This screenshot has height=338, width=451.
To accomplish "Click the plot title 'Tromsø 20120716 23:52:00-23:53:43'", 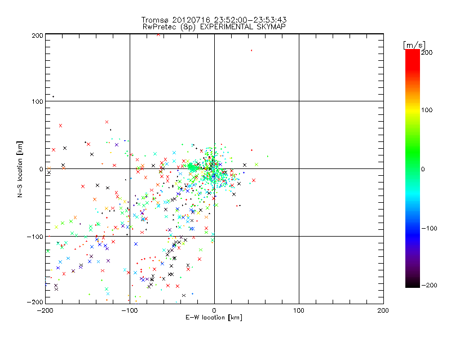I will tap(214, 20).
